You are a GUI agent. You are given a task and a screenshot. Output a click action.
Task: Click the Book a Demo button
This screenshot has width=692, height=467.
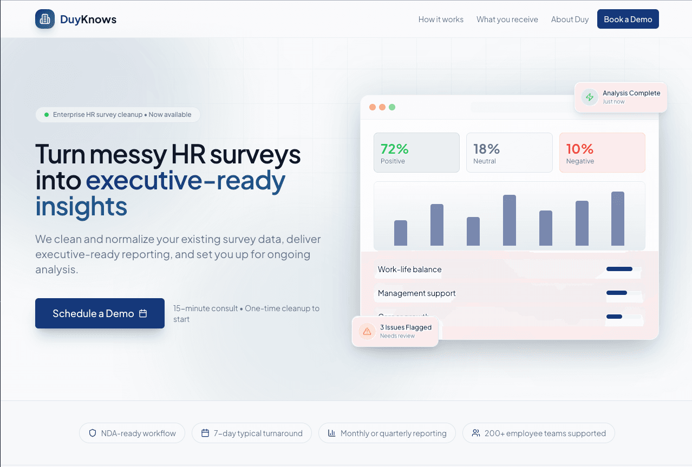(x=628, y=19)
